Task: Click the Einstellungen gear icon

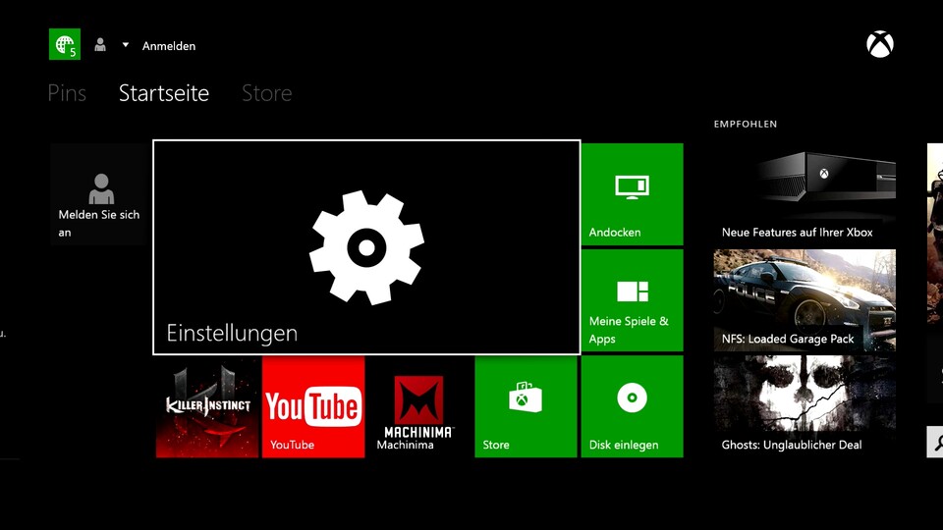Action: 366,247
